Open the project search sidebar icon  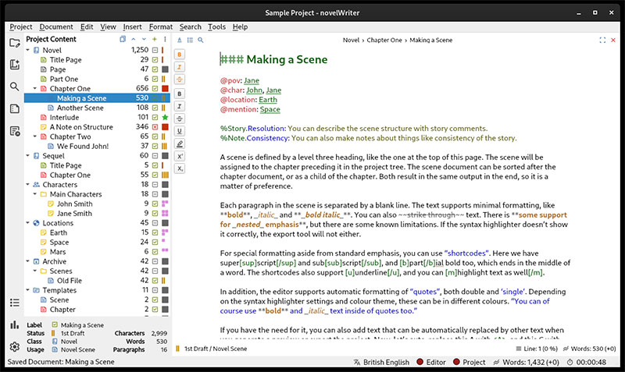click(14, 87)
